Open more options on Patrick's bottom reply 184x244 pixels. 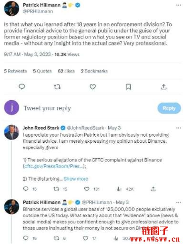click(x=179, y=202)
